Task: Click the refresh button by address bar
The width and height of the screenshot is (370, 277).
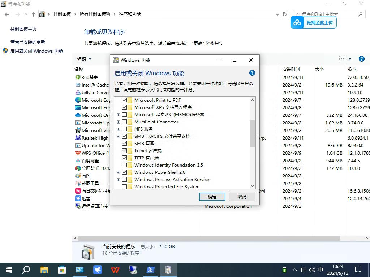Action: 285,14
